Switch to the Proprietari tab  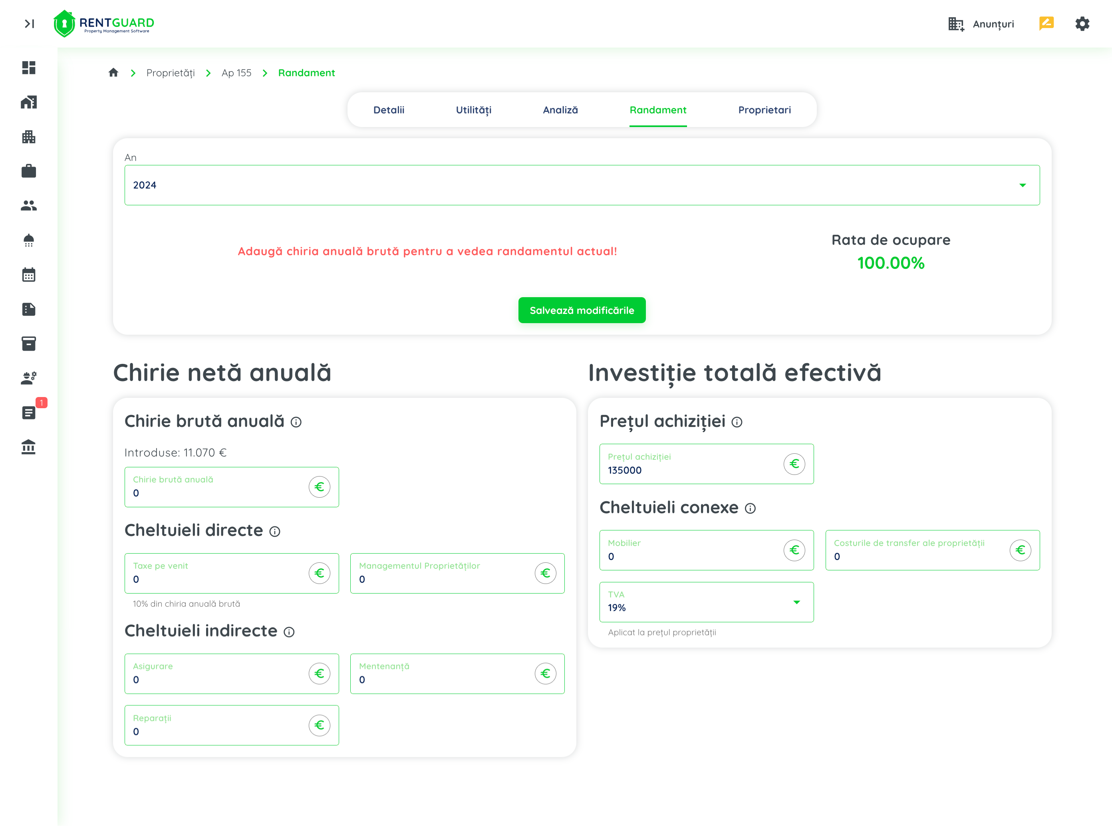click(x=764, y=110)
